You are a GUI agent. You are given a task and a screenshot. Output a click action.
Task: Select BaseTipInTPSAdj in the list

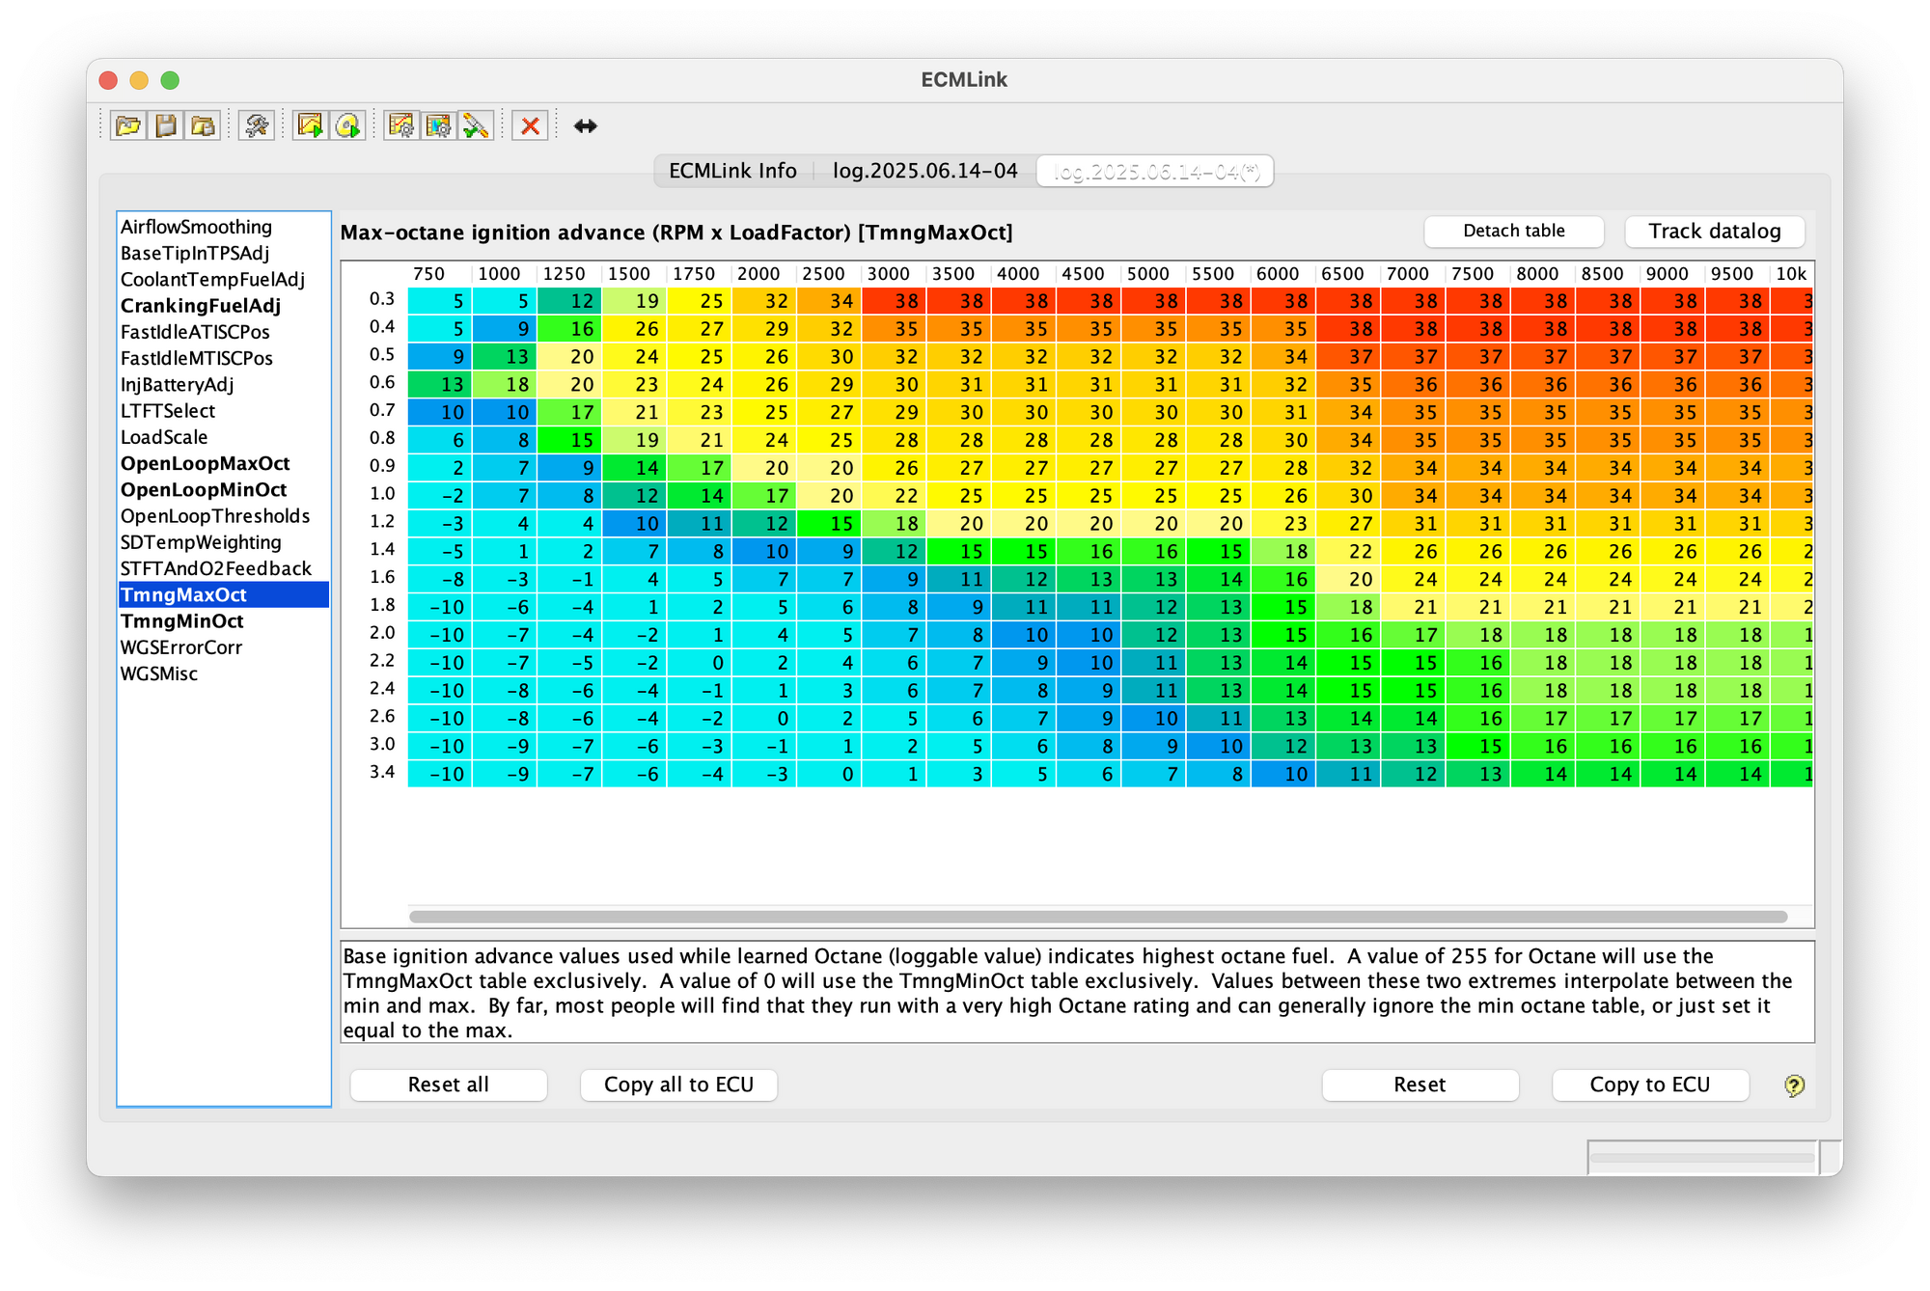[x=224, y=253]
